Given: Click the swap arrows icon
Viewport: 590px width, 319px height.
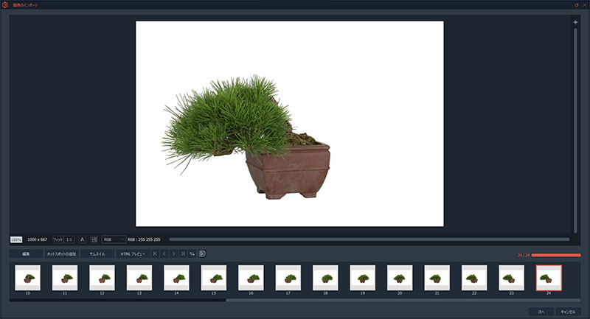Looking at the screenshot, I should click(192, 254).
